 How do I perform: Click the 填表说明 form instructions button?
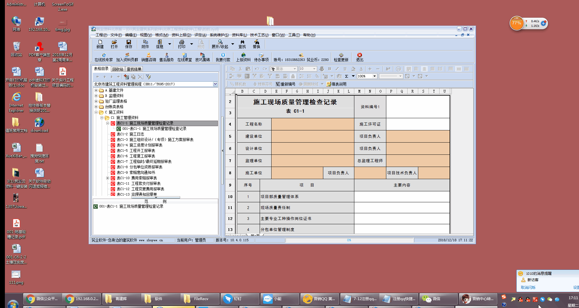pyautogui.click(x=336, y=84)
